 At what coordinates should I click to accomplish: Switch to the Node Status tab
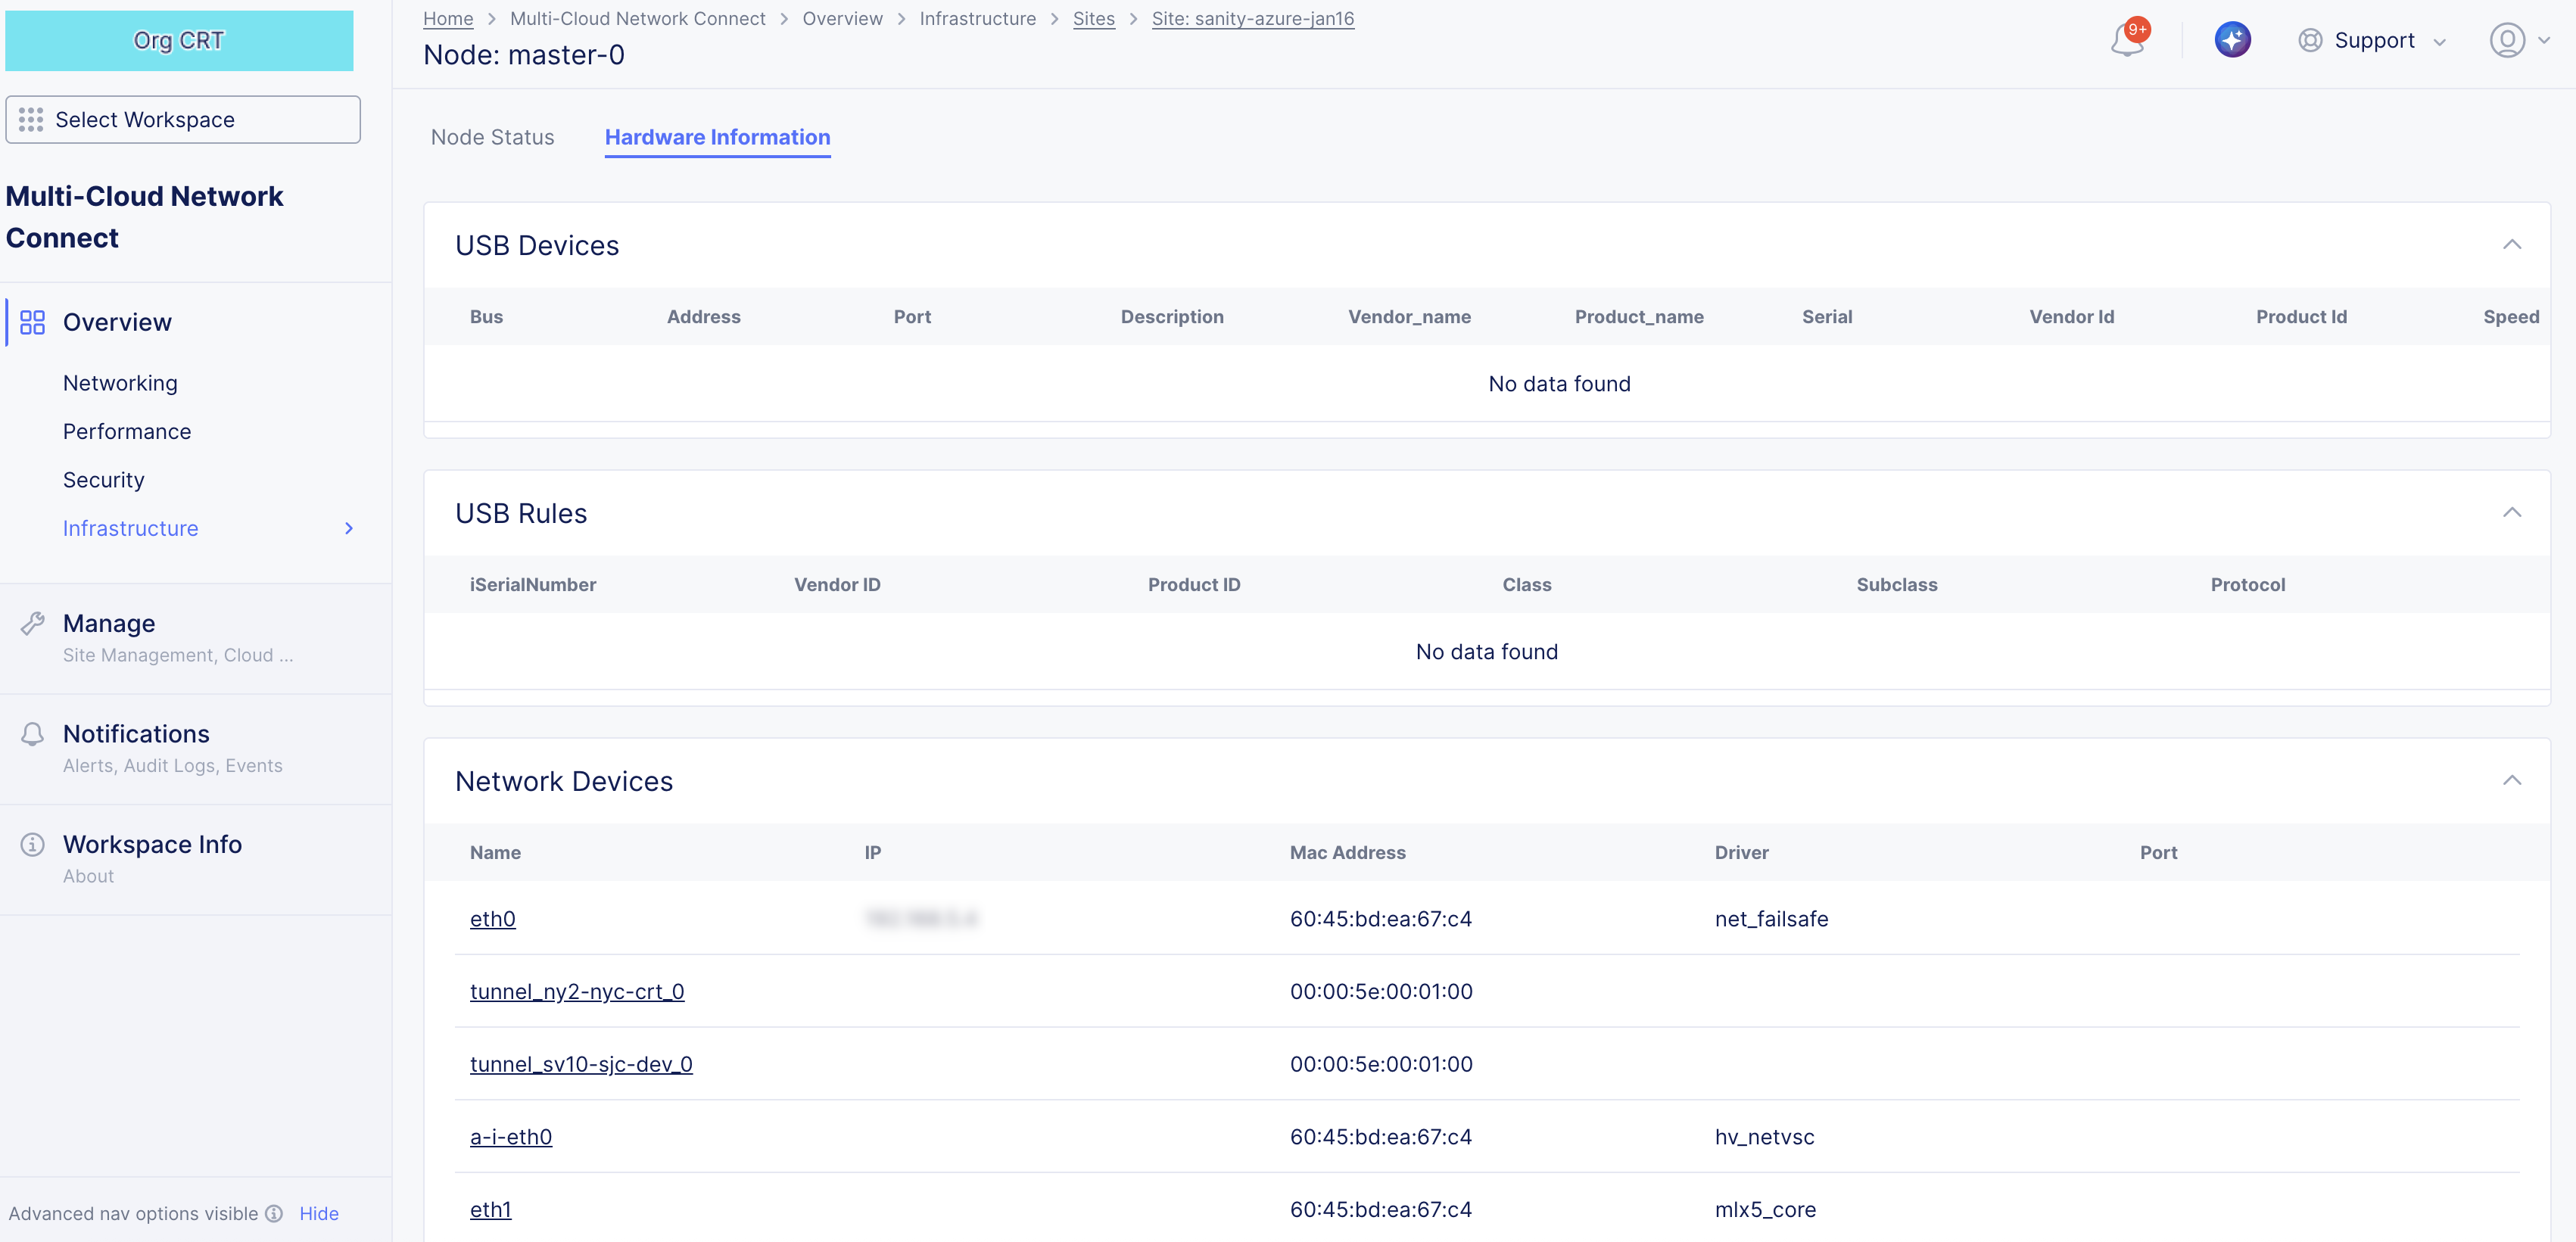[492, 137]
